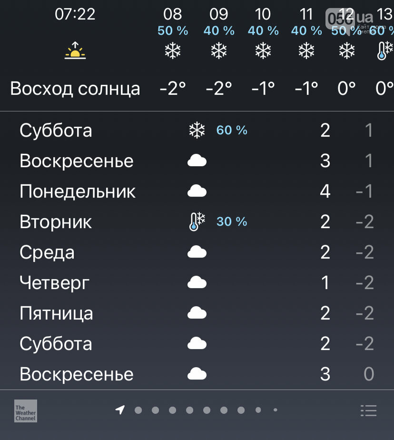Tap the current location arrow indicator
Screen dimensions: 394x440
pyautogui.click(x=120, y=410)
